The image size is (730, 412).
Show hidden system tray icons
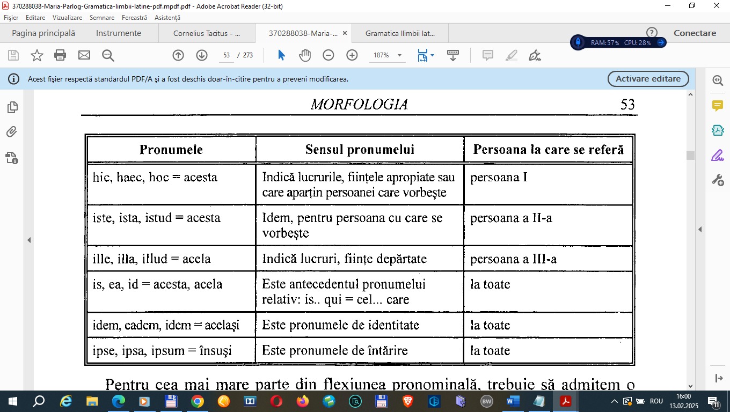pos(614,401)
